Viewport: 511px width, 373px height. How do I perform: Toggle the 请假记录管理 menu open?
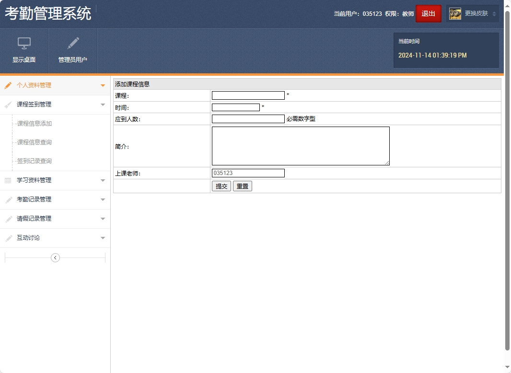[x=103, y=219]
